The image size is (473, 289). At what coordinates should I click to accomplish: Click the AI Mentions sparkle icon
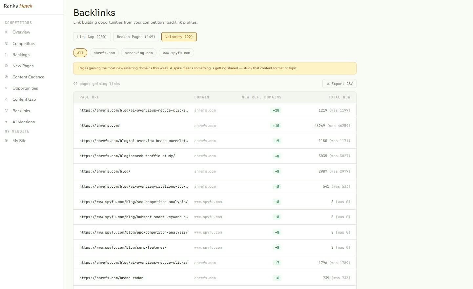(x=6, y=122)
